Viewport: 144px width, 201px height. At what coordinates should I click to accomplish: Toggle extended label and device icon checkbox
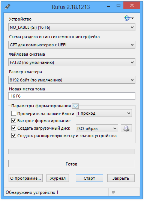pos(13,136)
